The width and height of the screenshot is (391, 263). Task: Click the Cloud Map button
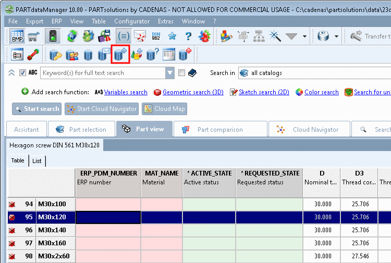165,109
